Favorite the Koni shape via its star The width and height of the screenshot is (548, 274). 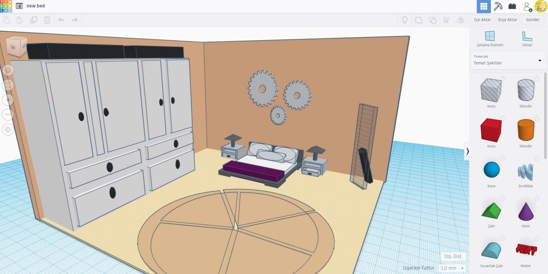[537, 198]
